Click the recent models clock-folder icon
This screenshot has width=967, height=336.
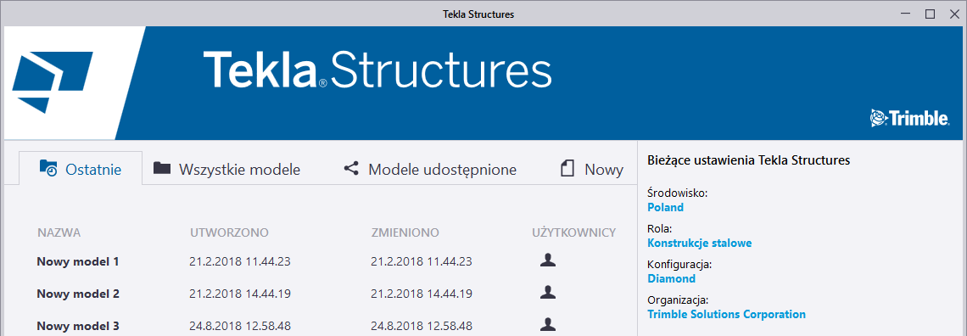pyautogui.click(x=48, y=168)
